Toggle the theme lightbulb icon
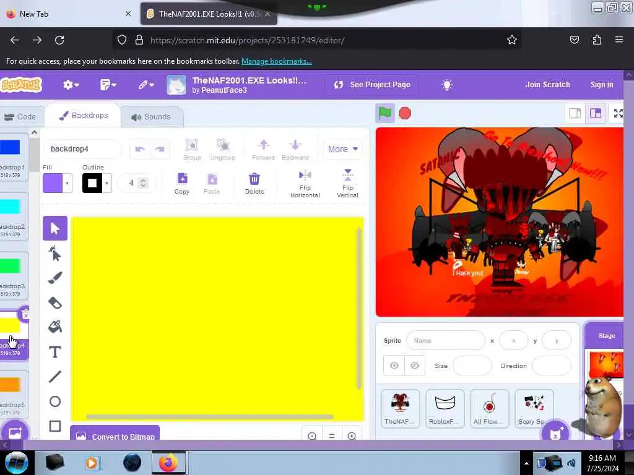 [x=447, y=85]
